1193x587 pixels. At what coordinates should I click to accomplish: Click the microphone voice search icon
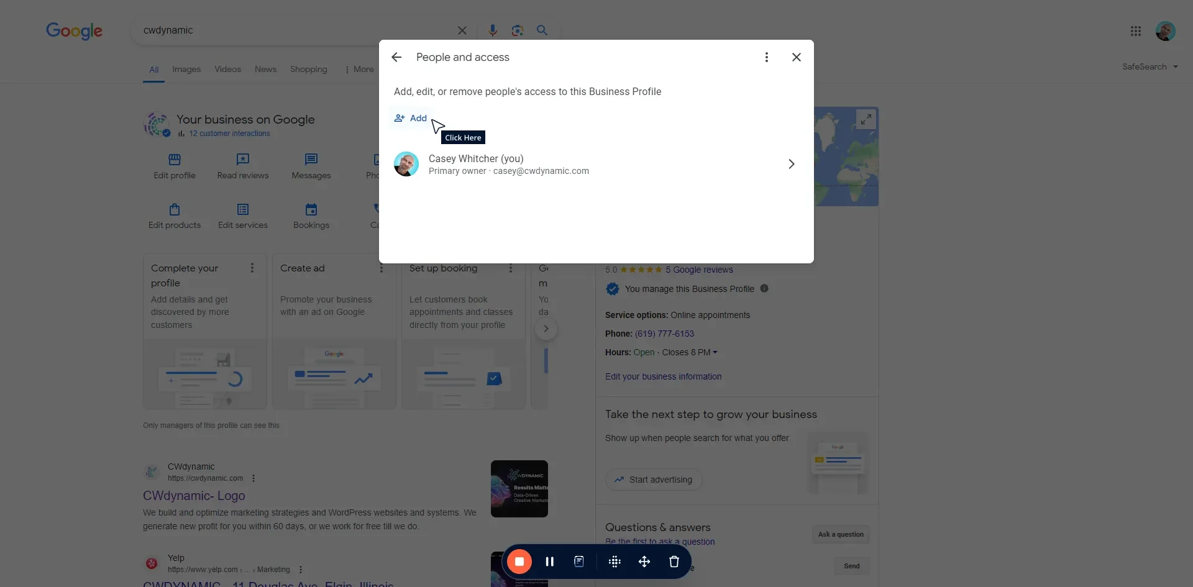click(492, 30)
